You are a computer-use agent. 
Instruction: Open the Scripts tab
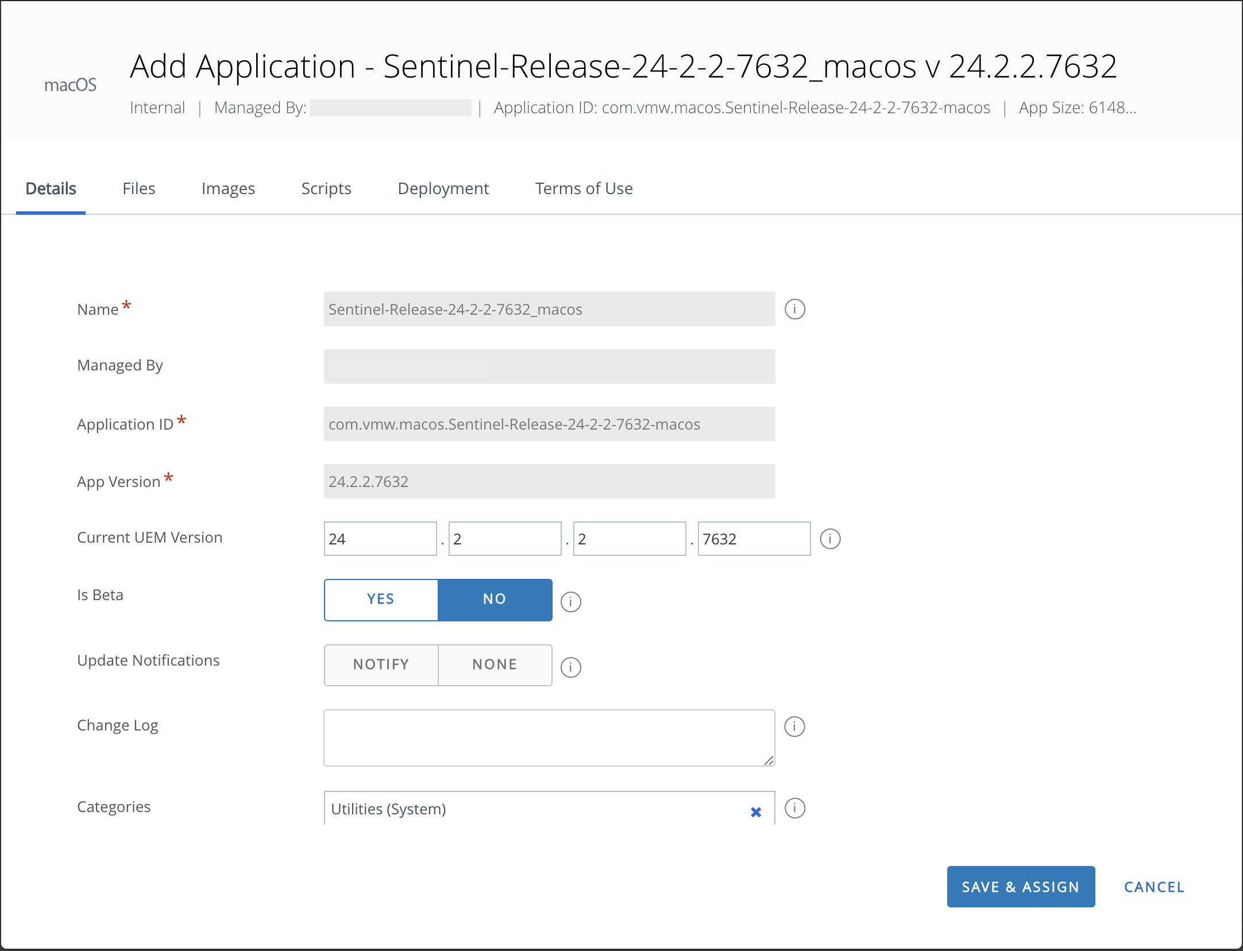coord(326,188)
